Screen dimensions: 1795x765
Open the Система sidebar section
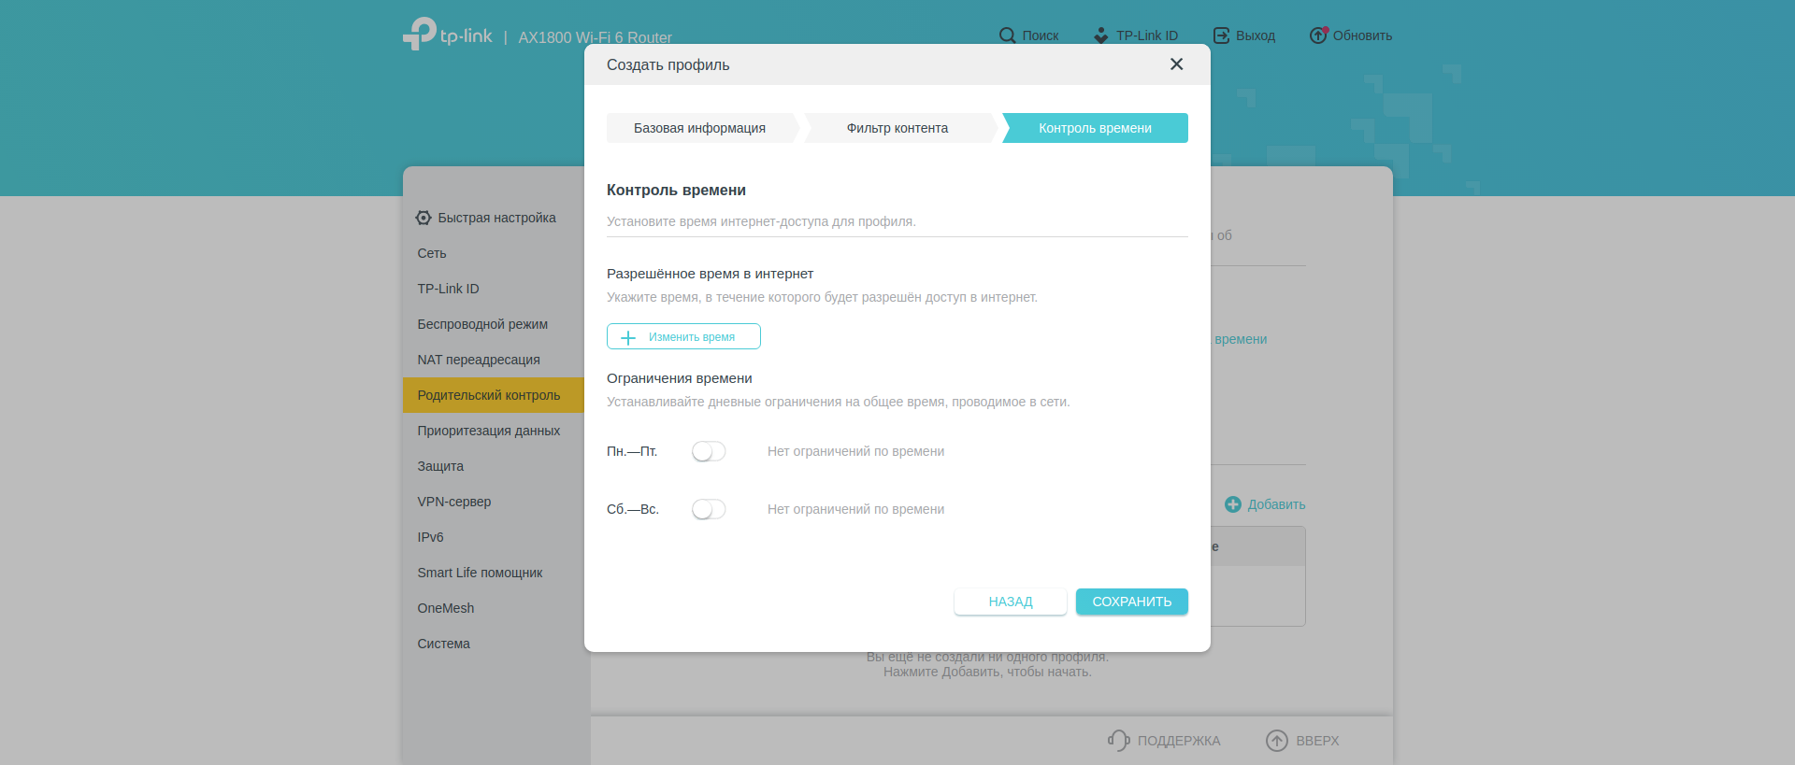pyautogui.click(x=444, y=644)
